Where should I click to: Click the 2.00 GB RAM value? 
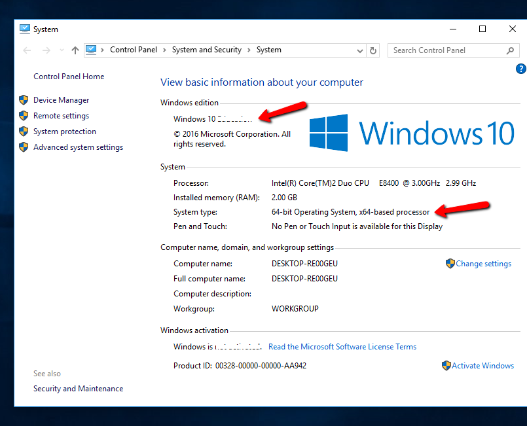(284, 198)
